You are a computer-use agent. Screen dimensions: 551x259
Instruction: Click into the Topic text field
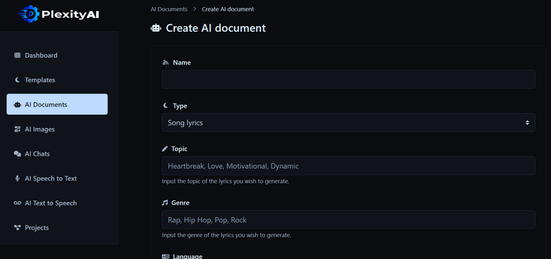(348, 166)
